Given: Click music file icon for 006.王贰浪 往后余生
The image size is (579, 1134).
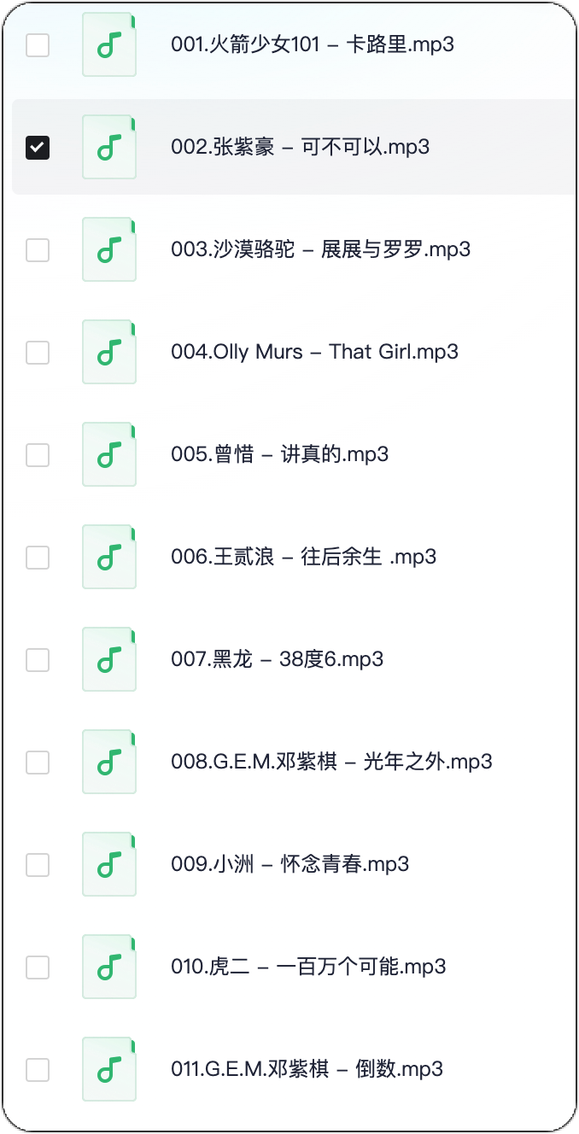Looking at the screenshot, I should [108, 557].
